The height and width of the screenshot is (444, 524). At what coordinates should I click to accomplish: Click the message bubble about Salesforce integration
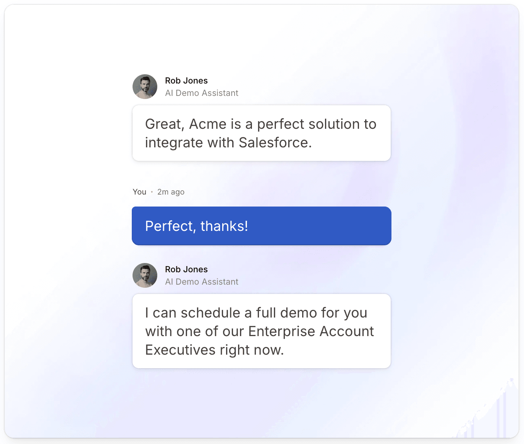(261, 133)
